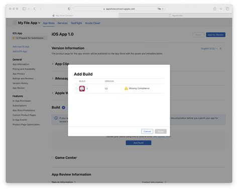238x190 pixels.
Task: Open Pricing and Availability
Action: [24, 69]
